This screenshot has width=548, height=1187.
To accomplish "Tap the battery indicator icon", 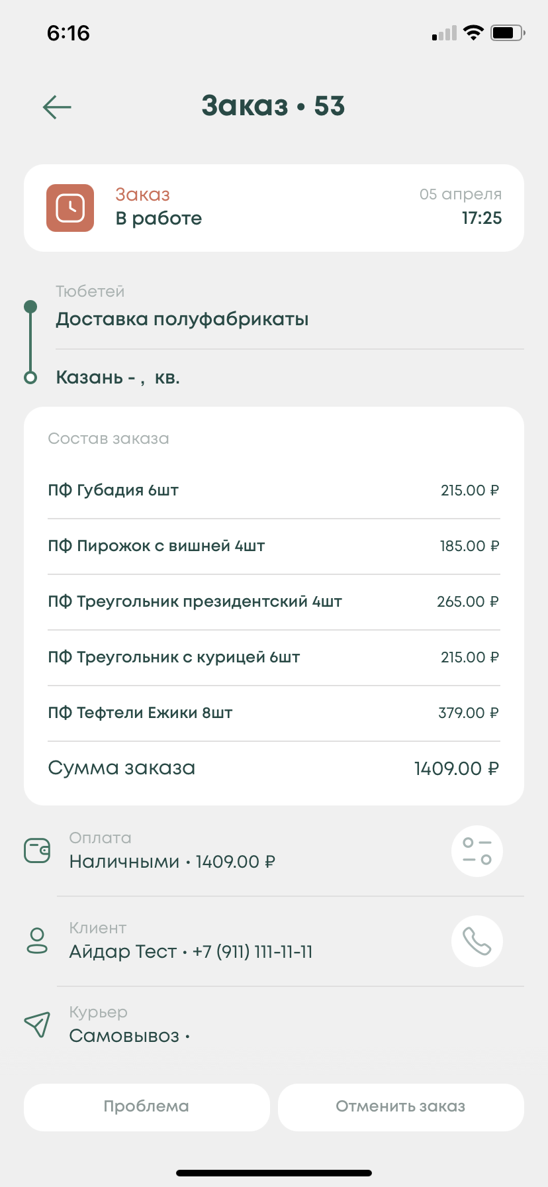I will tap(507, 32).
